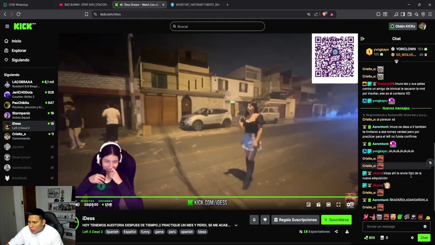Open the offline sandraskins channel

tap(29, 168)
